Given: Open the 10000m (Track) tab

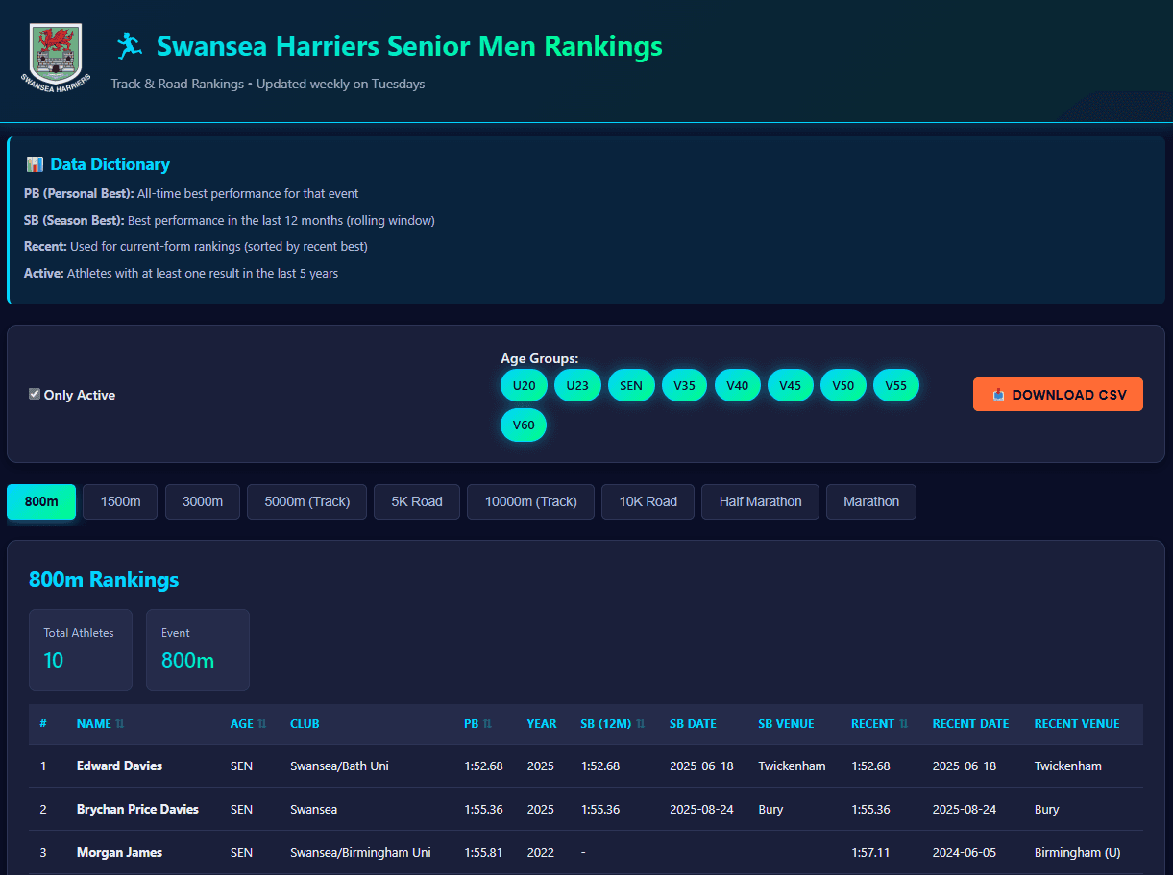Looking at the screenshot, I should click(x=531, y=501).
